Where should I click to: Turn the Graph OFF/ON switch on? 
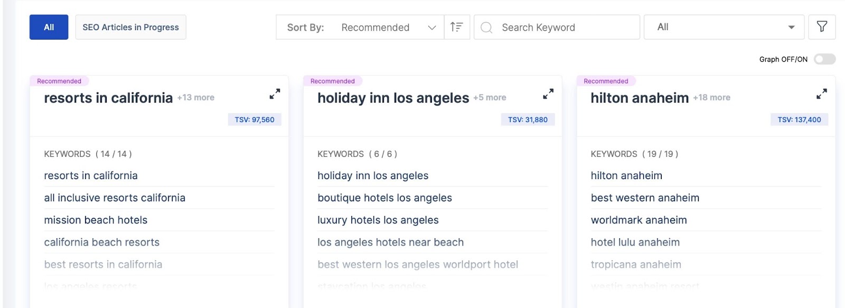824,59
